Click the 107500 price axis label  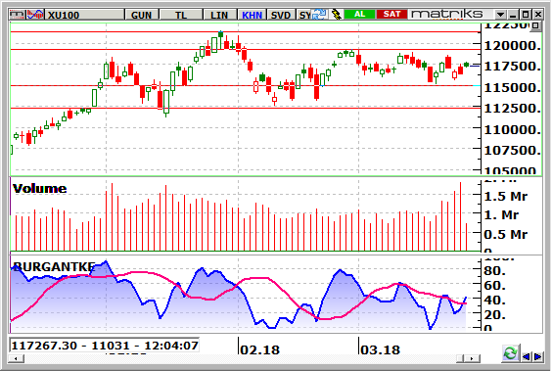pyautogui.click(x=513, y=151)
